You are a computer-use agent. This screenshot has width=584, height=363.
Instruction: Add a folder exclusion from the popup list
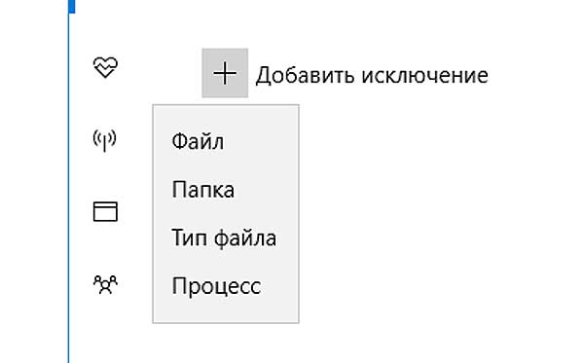(203, 190)
